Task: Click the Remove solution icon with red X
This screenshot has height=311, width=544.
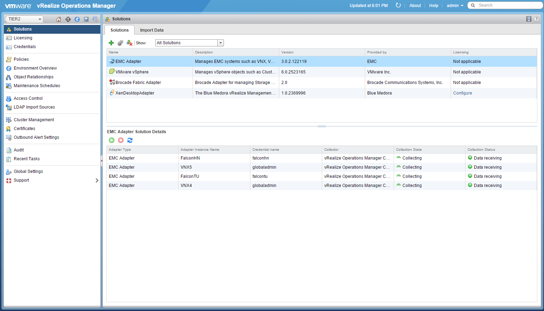Action: tap(130, 43)
